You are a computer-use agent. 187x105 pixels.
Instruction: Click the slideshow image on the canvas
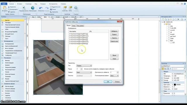(x=49, y=67)
